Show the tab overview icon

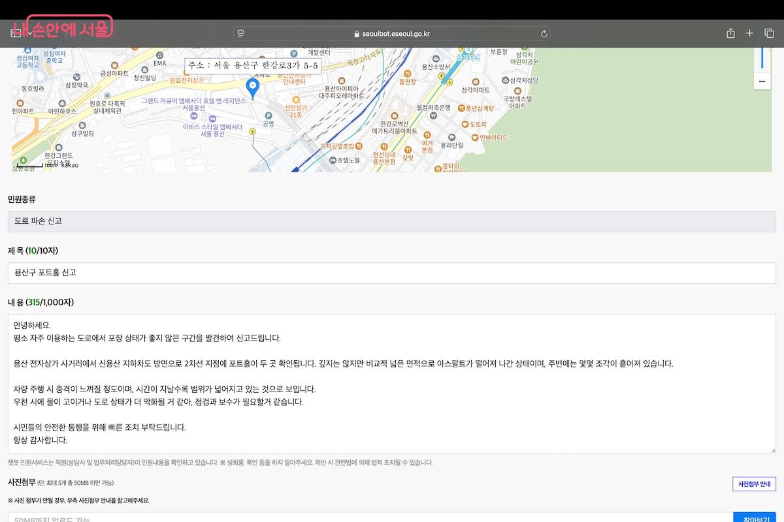(x=769, y=33)
